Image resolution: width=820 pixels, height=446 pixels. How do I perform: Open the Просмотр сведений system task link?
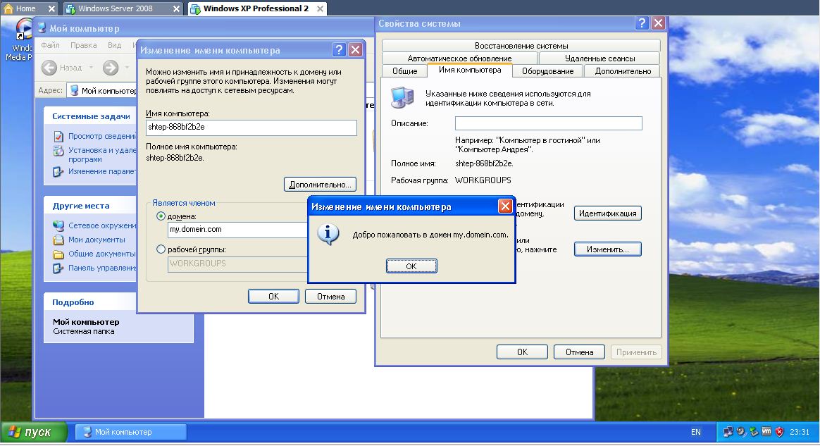tap(103, 136)
